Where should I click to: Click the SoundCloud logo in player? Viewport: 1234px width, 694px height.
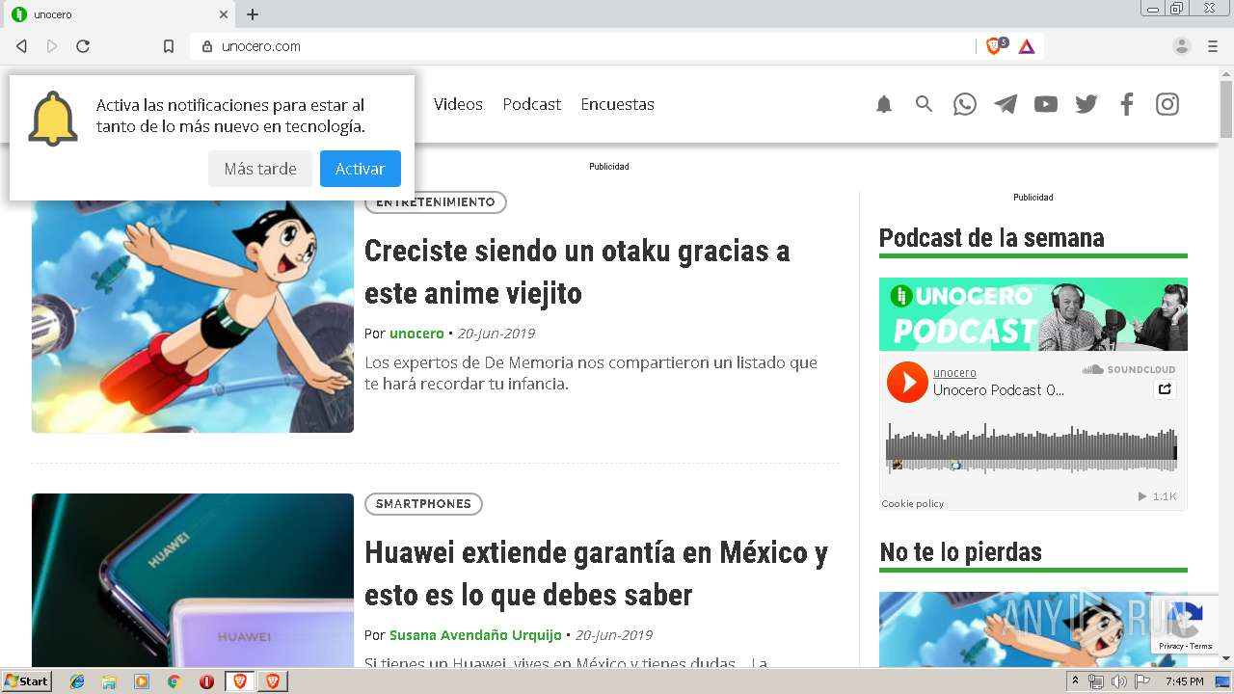1128,369
